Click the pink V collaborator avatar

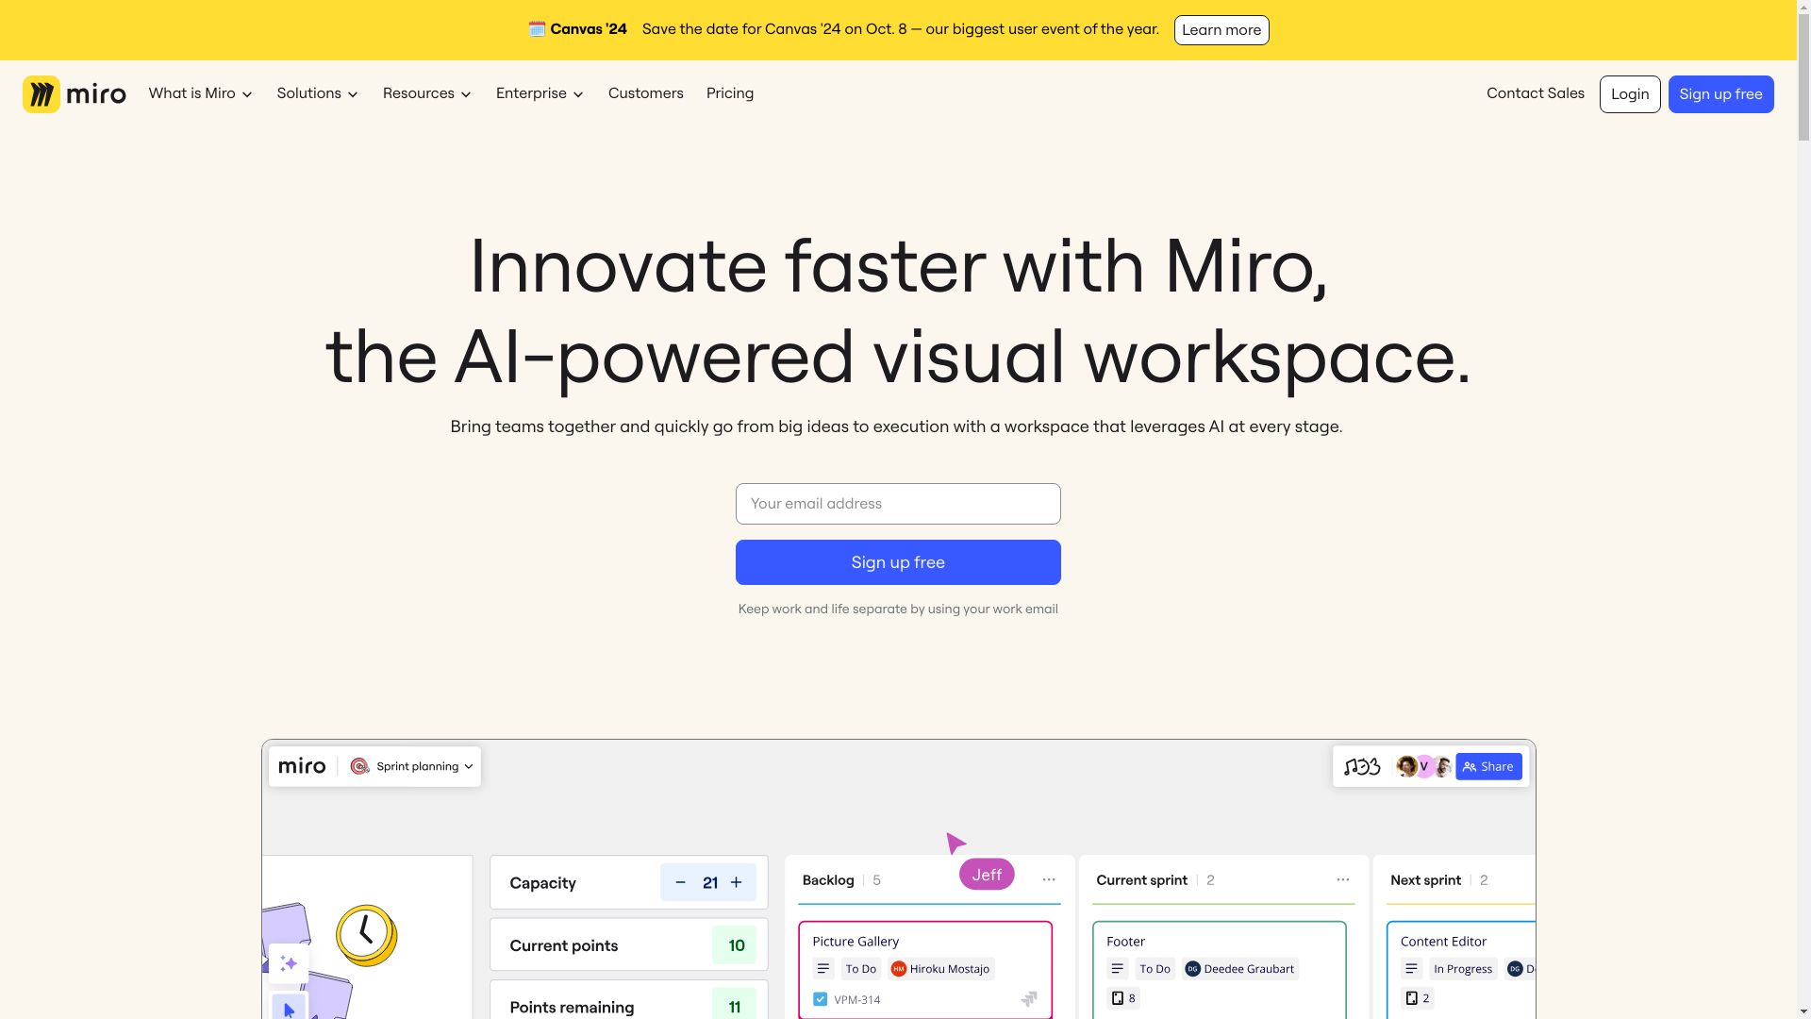[x=1424, y=766]
